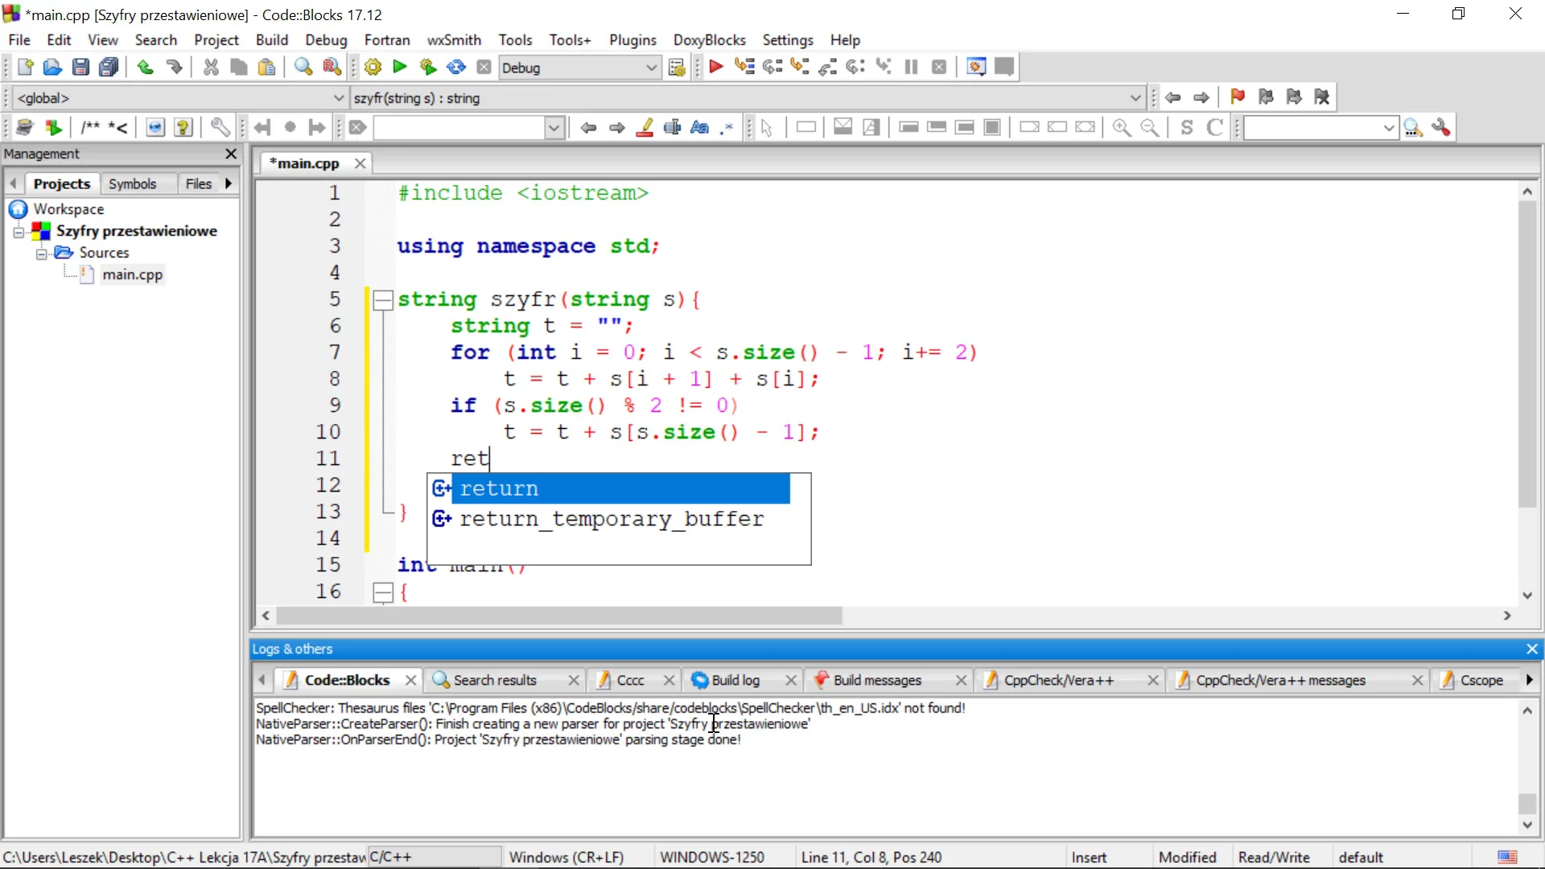Select main.cpp in the project tree
Viewport: 1545px width, 869px height.
click(132, 274)
